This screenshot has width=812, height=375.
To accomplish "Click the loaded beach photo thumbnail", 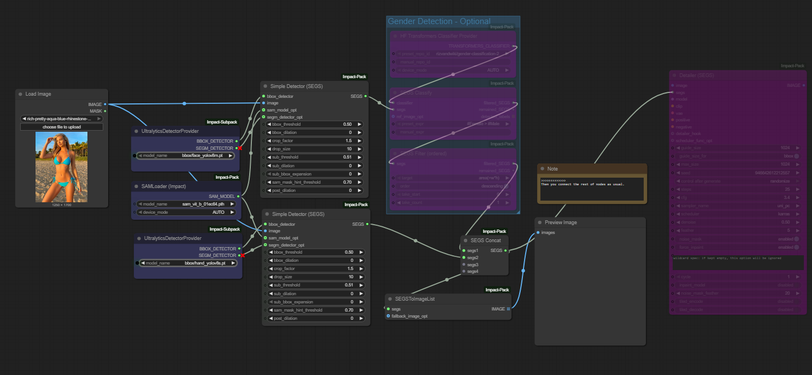I will point(61,167).
